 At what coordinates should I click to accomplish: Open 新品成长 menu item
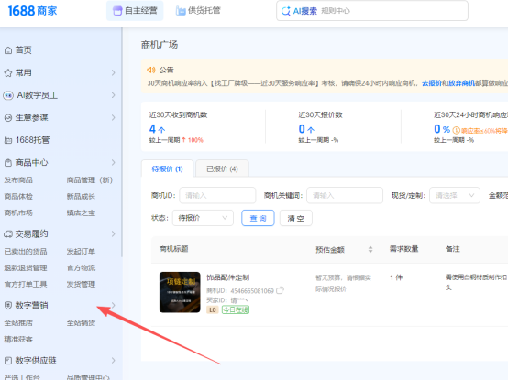coord(81,196)
